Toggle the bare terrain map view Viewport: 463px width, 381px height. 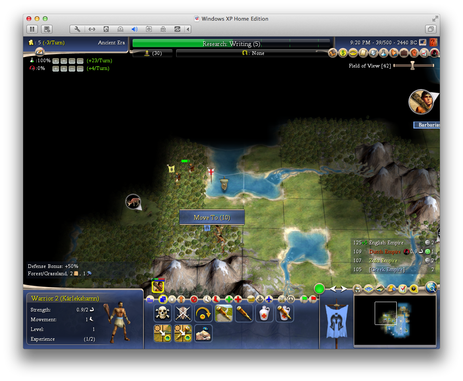point(380,289)
